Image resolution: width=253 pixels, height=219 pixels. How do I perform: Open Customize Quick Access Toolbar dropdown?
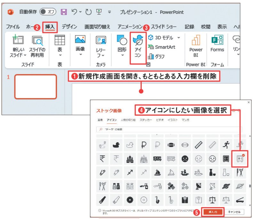pyautogui.click(x=109, y=12)
